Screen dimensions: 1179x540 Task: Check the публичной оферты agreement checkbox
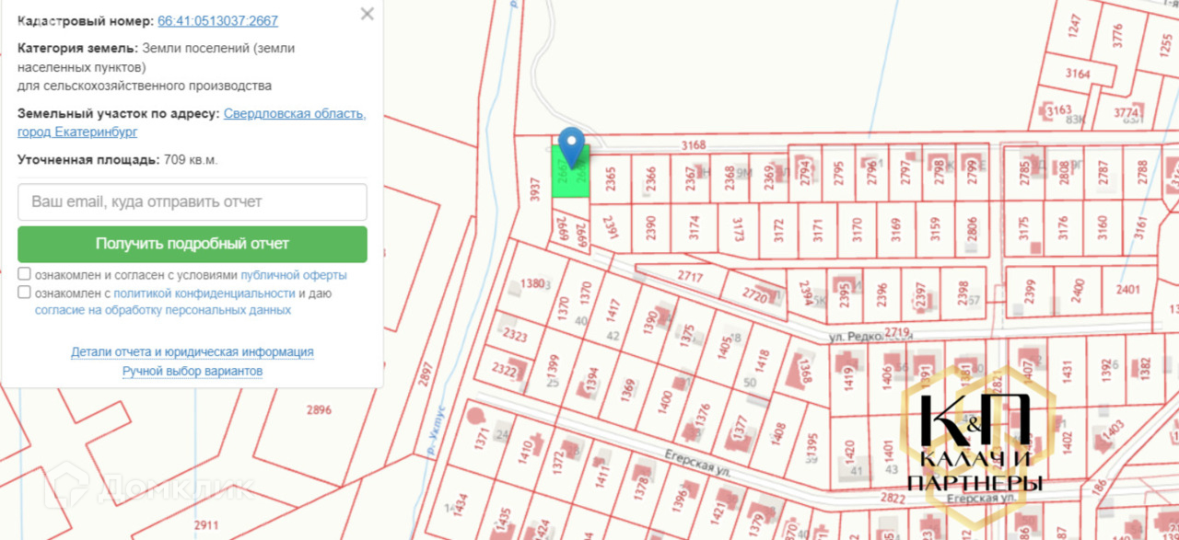24,274
